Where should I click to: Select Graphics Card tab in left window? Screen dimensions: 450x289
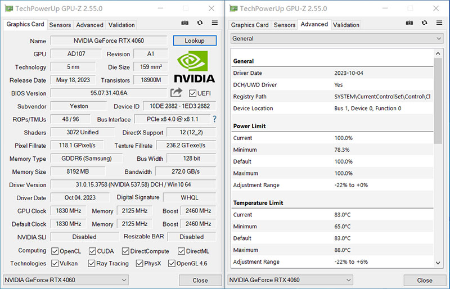pos(25,24)
